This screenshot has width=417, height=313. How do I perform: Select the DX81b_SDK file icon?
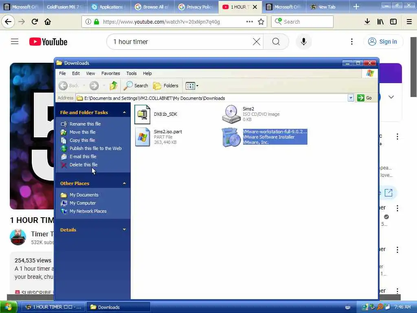click(x=142, y=115)
